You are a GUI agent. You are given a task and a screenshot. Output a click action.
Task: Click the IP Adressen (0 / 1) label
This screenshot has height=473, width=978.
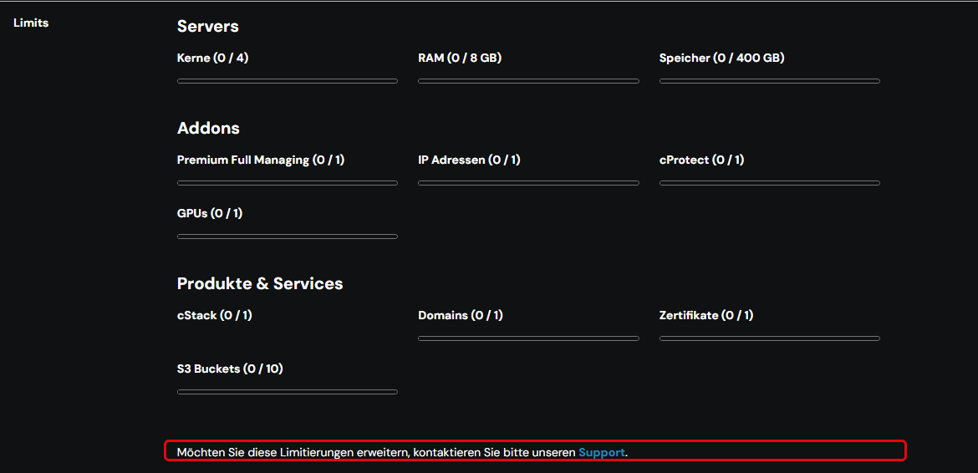(x=469, y=160)
